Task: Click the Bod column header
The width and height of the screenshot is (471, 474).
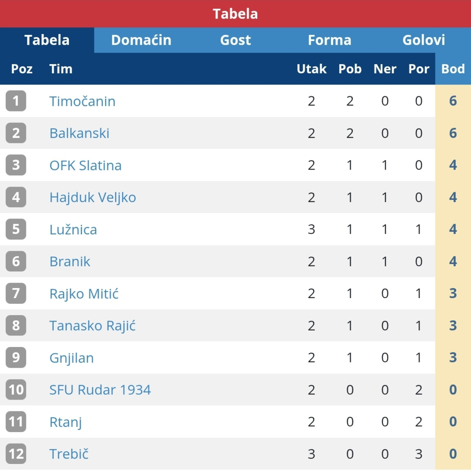Action: [x=453, y=69]
